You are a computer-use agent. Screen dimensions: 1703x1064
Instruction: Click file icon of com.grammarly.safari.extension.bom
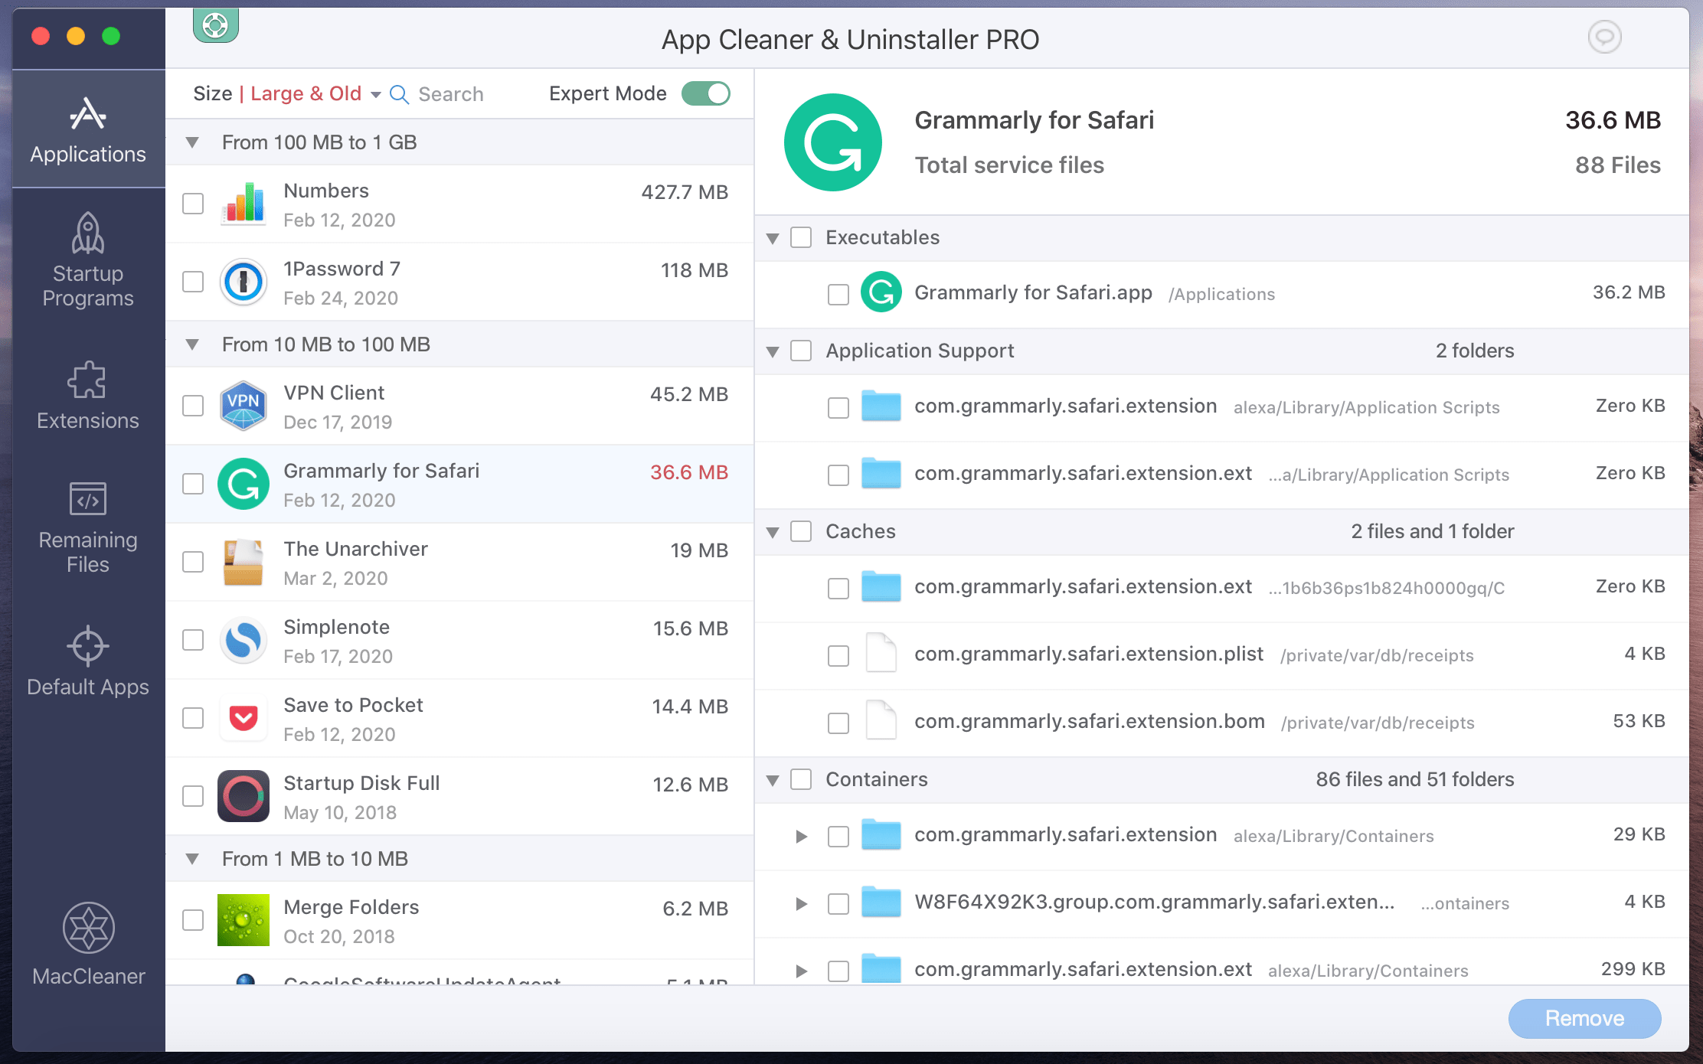point(881,721)
